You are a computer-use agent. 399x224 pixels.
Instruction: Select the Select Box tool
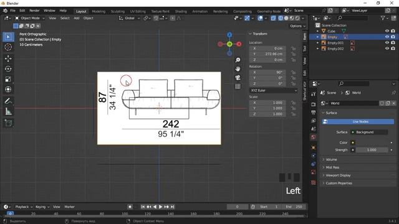[x=8, y=37]
